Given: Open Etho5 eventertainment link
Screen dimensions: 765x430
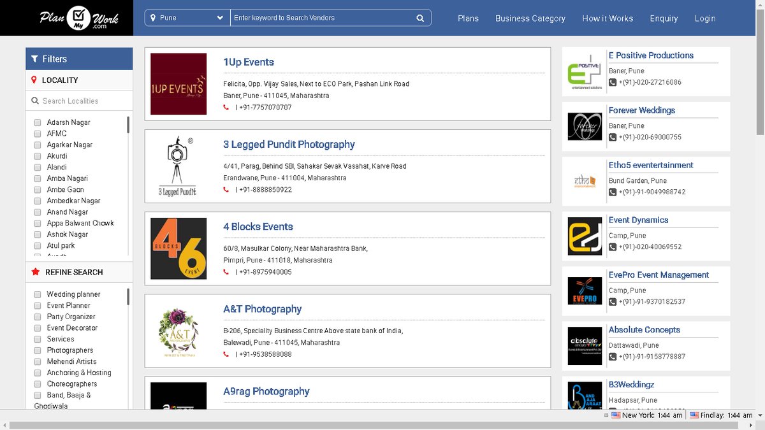Looking at the screenshot, I should point(651,165).
